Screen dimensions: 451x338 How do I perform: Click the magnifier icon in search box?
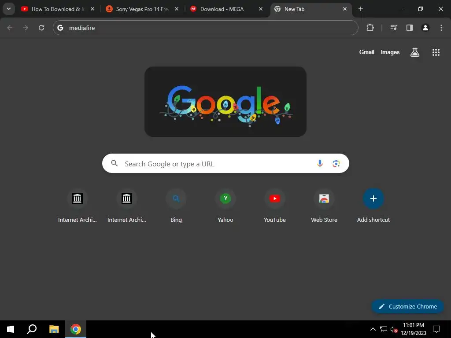coord(114,163)
